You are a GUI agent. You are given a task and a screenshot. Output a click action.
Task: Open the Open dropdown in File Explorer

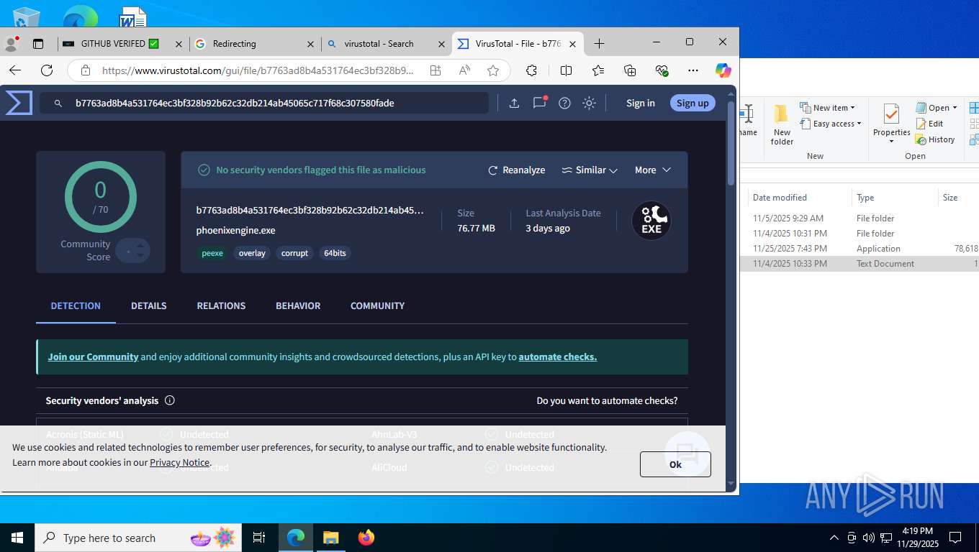[937, 108]
